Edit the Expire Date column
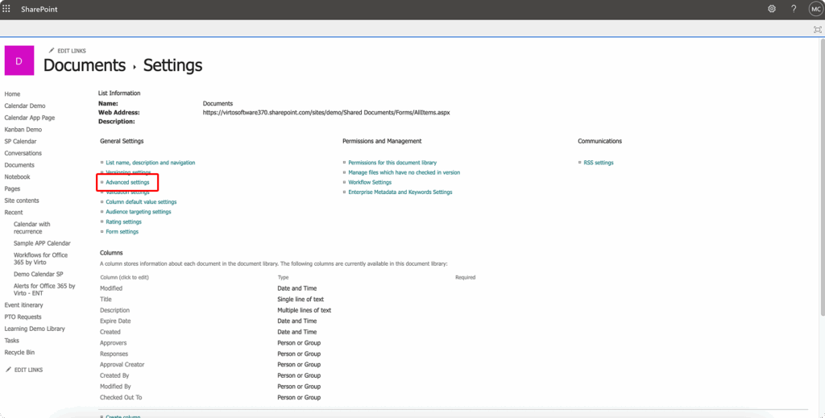 pos(115,321)
